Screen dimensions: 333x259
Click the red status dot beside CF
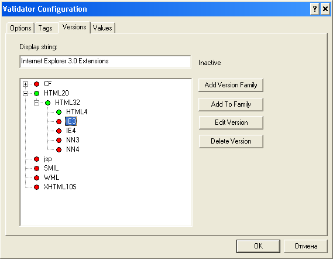click(x=36, y=84)
